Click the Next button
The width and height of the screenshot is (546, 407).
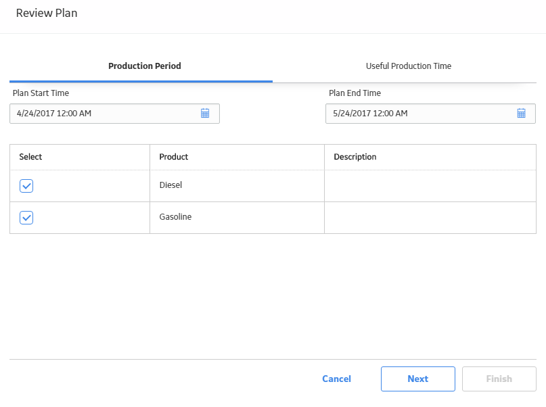pos(418,379)
